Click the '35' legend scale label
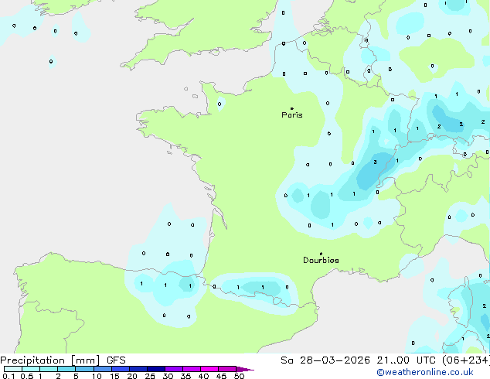This screenshot has height=379, width=490. (186, 376)
